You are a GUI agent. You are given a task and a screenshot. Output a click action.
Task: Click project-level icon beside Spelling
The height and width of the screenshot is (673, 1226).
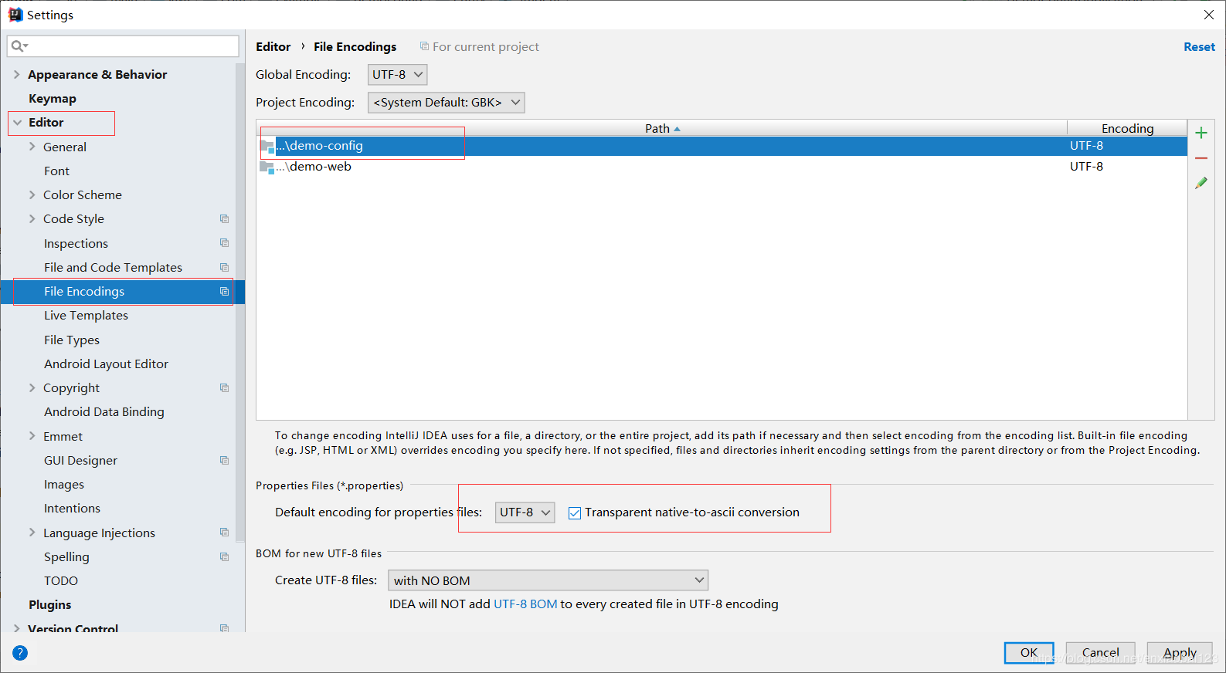224,557
